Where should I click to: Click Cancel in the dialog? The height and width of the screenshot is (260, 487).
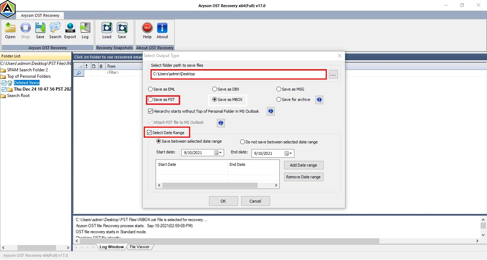click(x=255, y=201)
